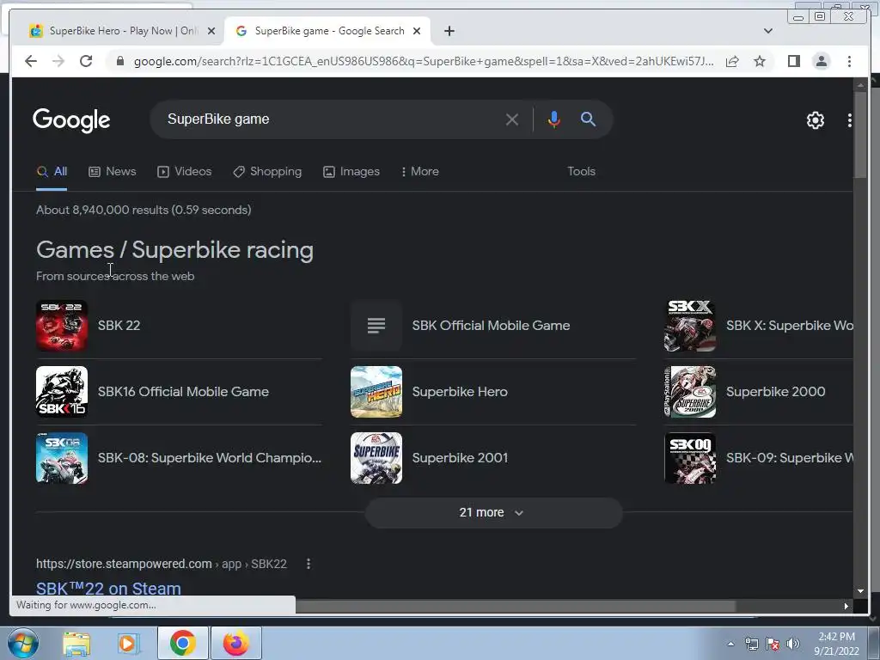
Task: Open SBK16 Official Mobile Game entry
Action: pos(184,392)
